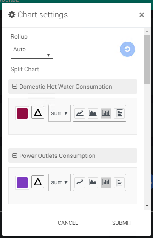Image resolution: width=153 pixels, height=238 pixels.
Task: Select horizontal bar chart for Domestic Hot Water
Action: 119,113
